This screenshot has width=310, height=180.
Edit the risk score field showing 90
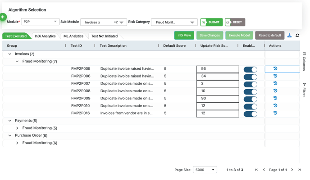coord(218,99)
